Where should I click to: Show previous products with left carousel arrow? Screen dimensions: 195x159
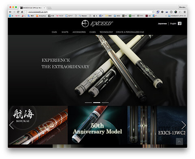(x=11, y=125)
